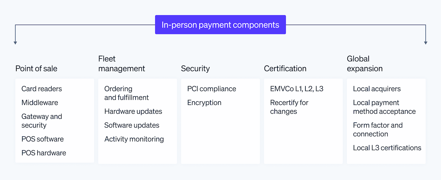Click the Certification column heading
Image resolution: width=441 pixels, height=180 pixels.
(x=285, y=68)
